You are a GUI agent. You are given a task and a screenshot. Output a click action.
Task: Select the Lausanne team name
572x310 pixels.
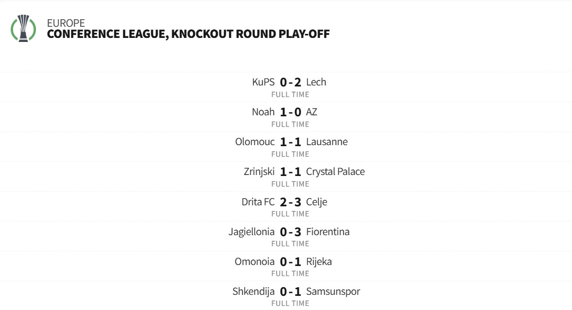327,142
